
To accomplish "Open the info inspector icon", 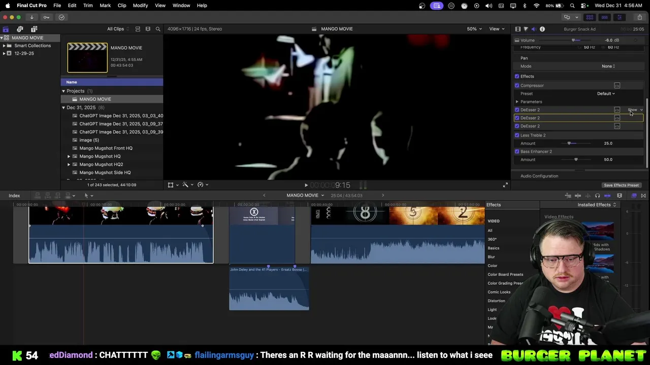I will (x=542, y=29).
